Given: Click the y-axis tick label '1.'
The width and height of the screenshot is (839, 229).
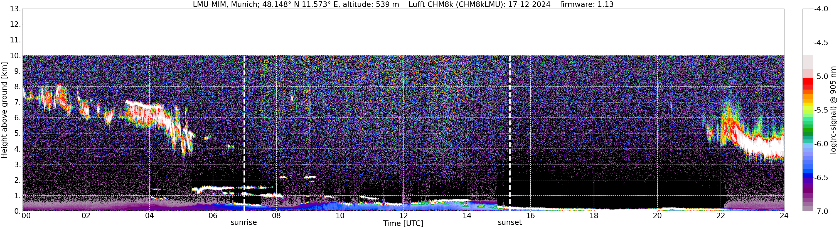Looking at the screenshot, I should coord(18,196).
